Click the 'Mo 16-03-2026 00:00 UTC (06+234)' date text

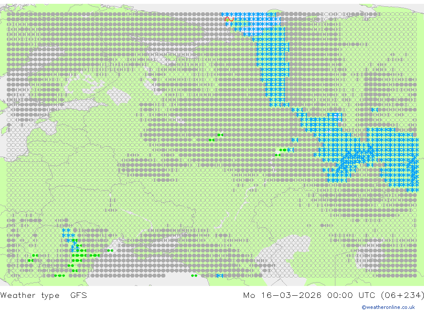click(x=333, y=295)
